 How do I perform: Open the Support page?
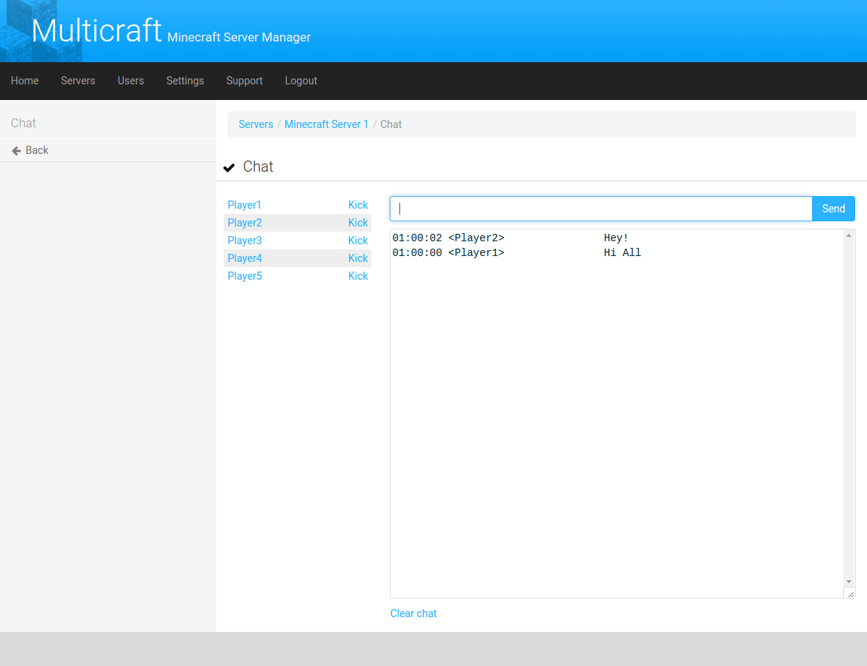(245, 81)
